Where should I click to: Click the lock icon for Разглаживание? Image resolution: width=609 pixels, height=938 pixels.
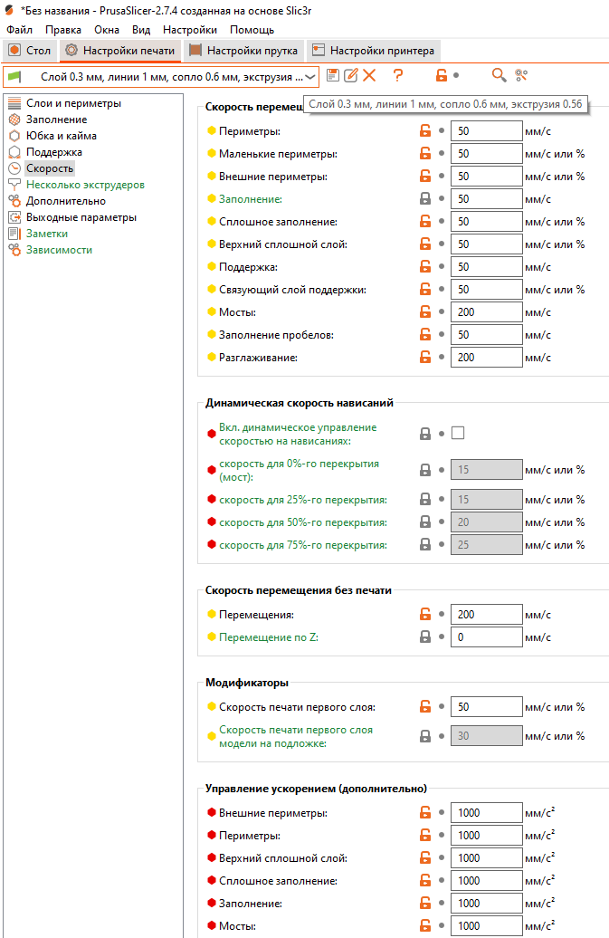click(425, 357)
